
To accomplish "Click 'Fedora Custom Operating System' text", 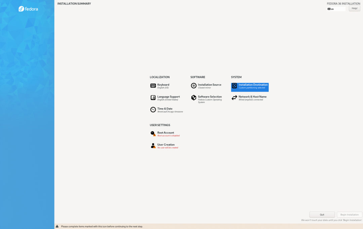I will [x=210, y=101].
